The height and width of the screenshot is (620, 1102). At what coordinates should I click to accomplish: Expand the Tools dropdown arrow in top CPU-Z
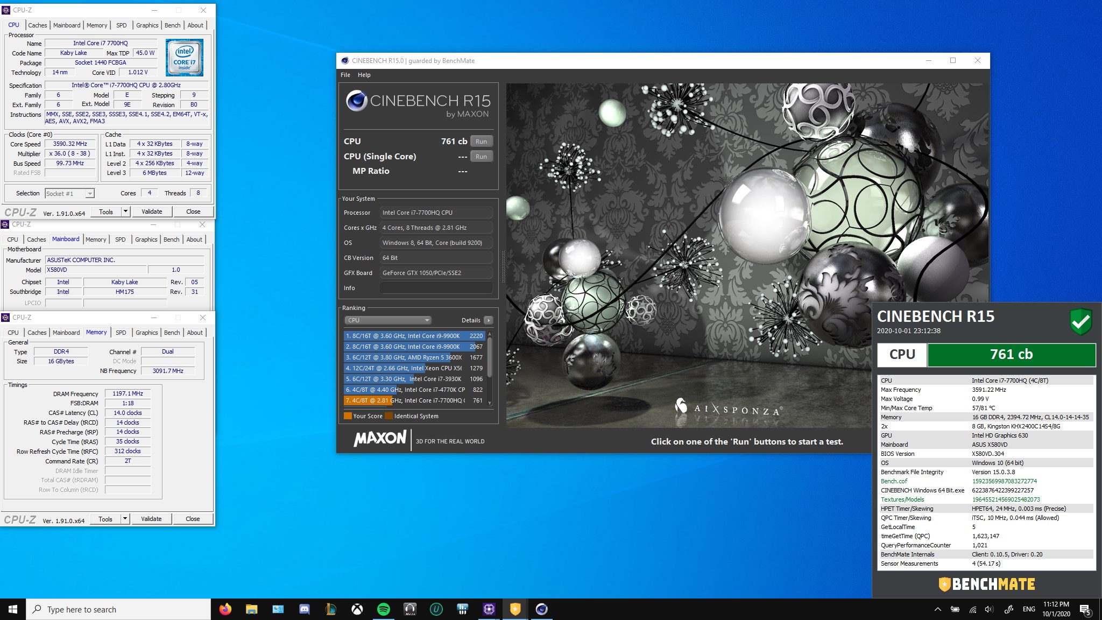pyautogui.click(x=125, y=212)
